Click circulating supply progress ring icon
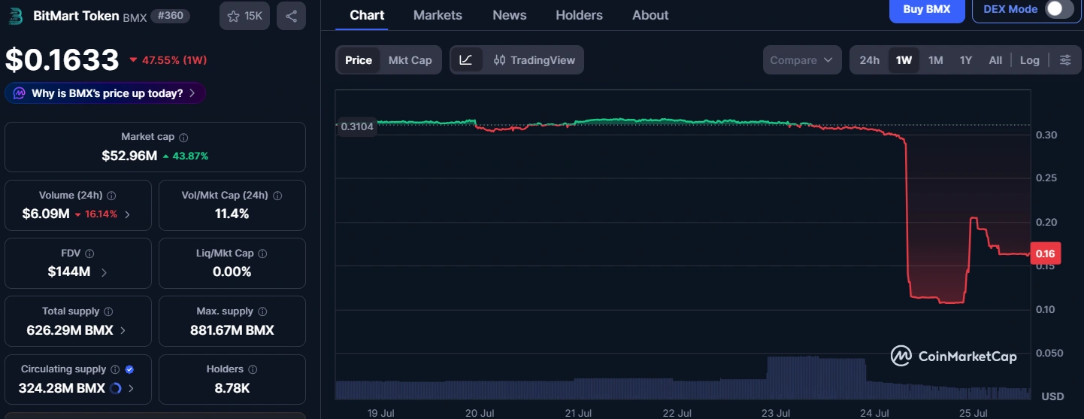Screen dimensions: 1084x419 [x=115, y=388]
